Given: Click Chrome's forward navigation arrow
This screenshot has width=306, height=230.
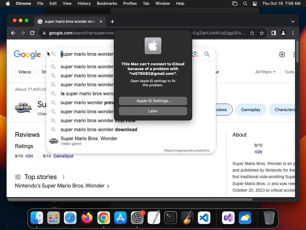Looking at the screenshot, I should click(23, 33).
